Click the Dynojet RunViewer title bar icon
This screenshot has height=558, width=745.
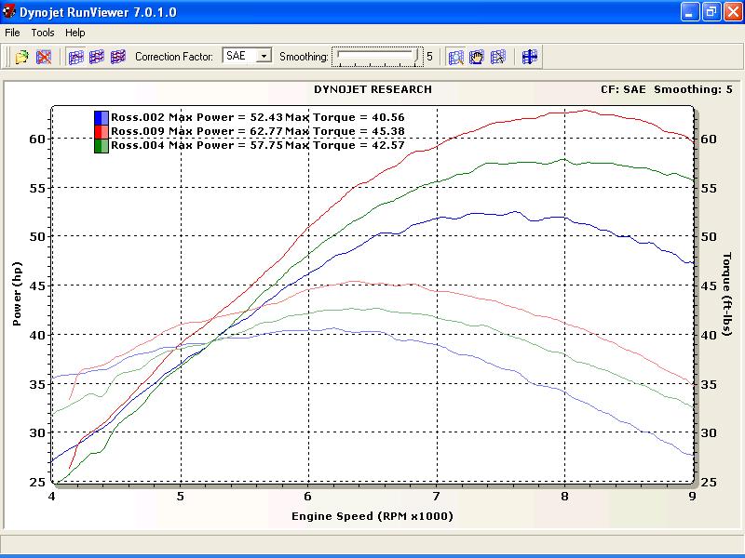point(9,11)
